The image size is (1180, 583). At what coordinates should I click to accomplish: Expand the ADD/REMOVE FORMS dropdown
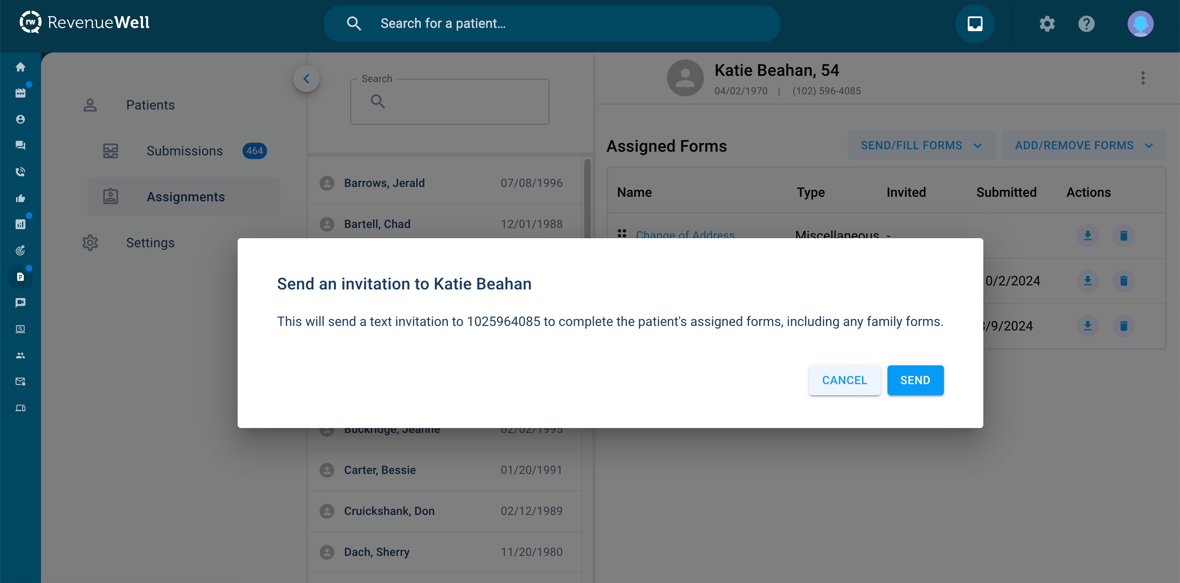[x=1083, y=145]
